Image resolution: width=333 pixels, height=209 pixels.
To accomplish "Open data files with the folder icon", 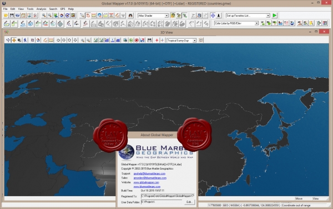I will click(6, 16).
